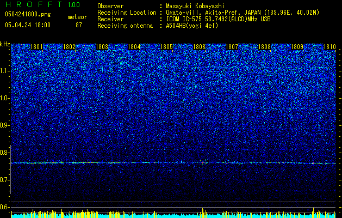Click the 1801 time marker
Viewport: 342px width, 218px height.
coord(36,47)
